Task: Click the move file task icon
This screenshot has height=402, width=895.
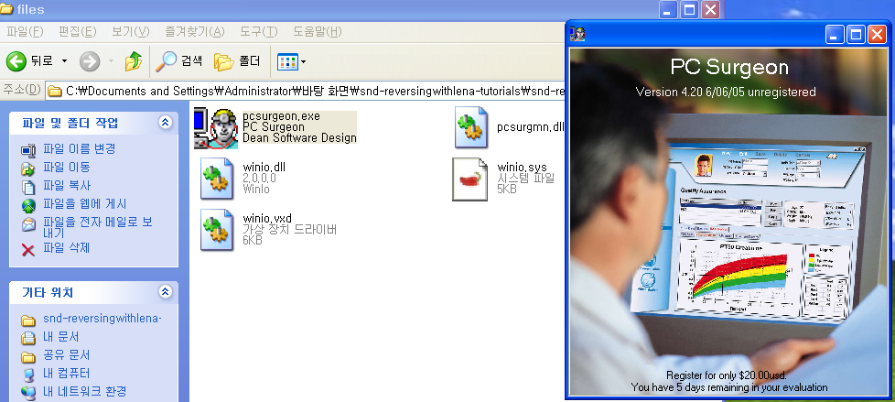Action: point(28,169)
